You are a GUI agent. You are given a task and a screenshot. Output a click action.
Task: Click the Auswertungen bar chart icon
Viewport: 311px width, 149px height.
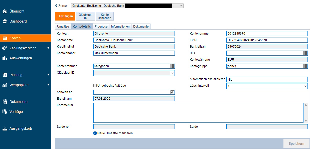[x=5, y=58]
